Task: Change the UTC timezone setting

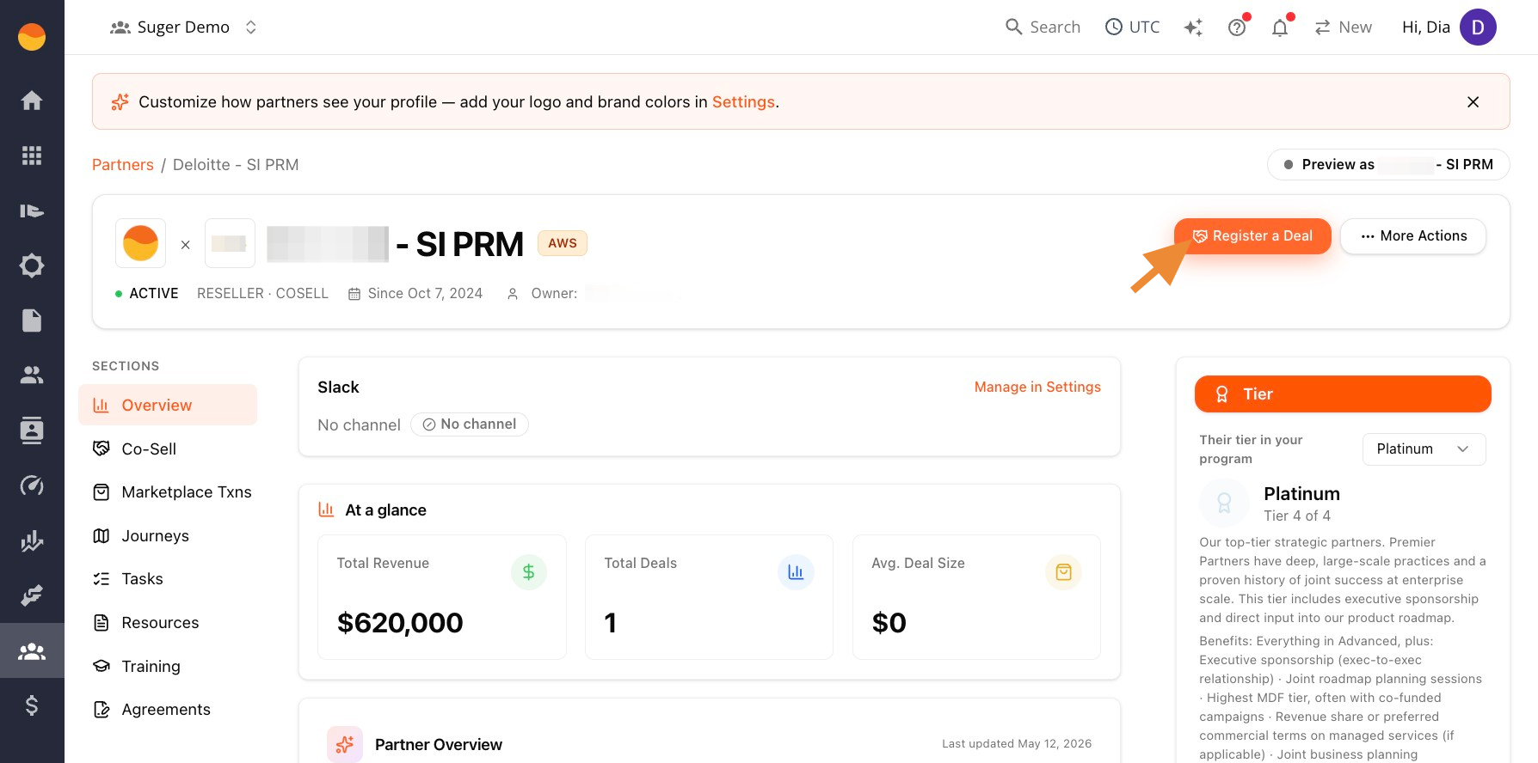Action: click(1132, 27)
